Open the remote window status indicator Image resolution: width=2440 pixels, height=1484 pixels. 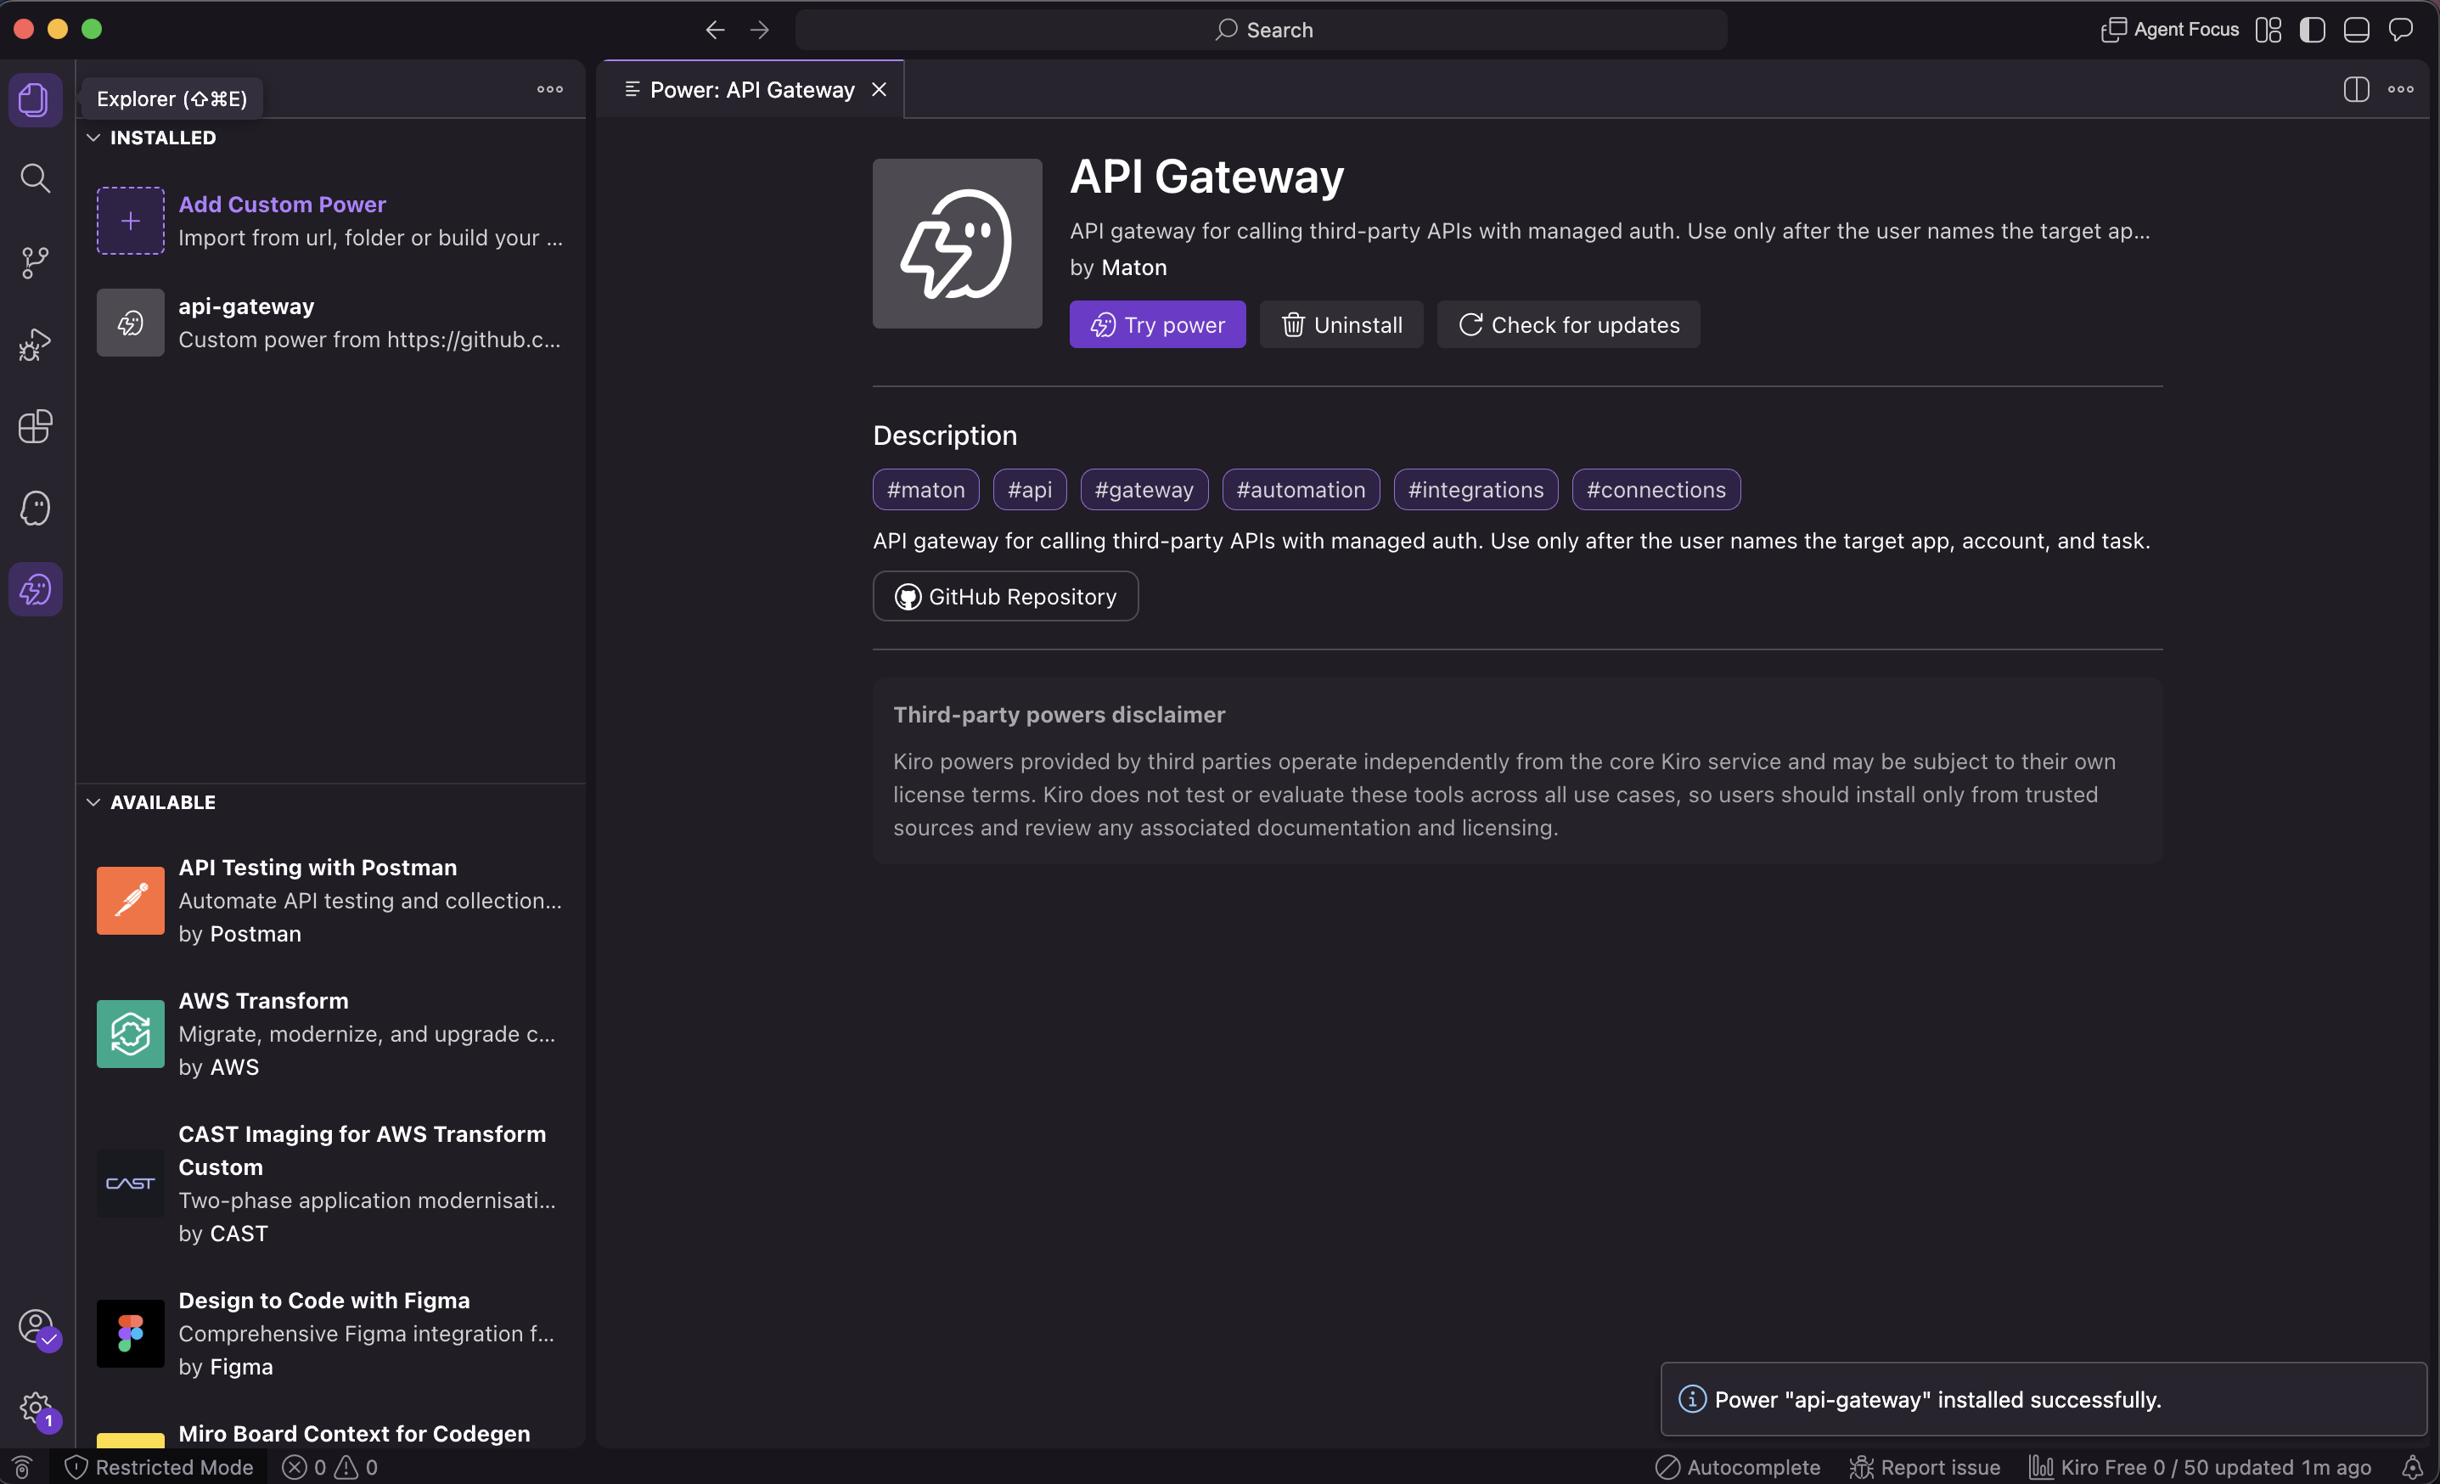[22, 1467]
